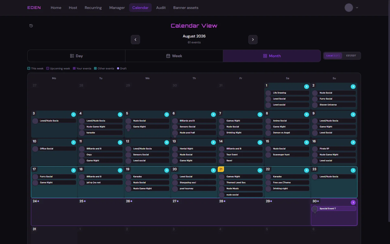
Task: Open Stargazing soci event on August 20
Action: pyautogui.click(x=194, y=182)
